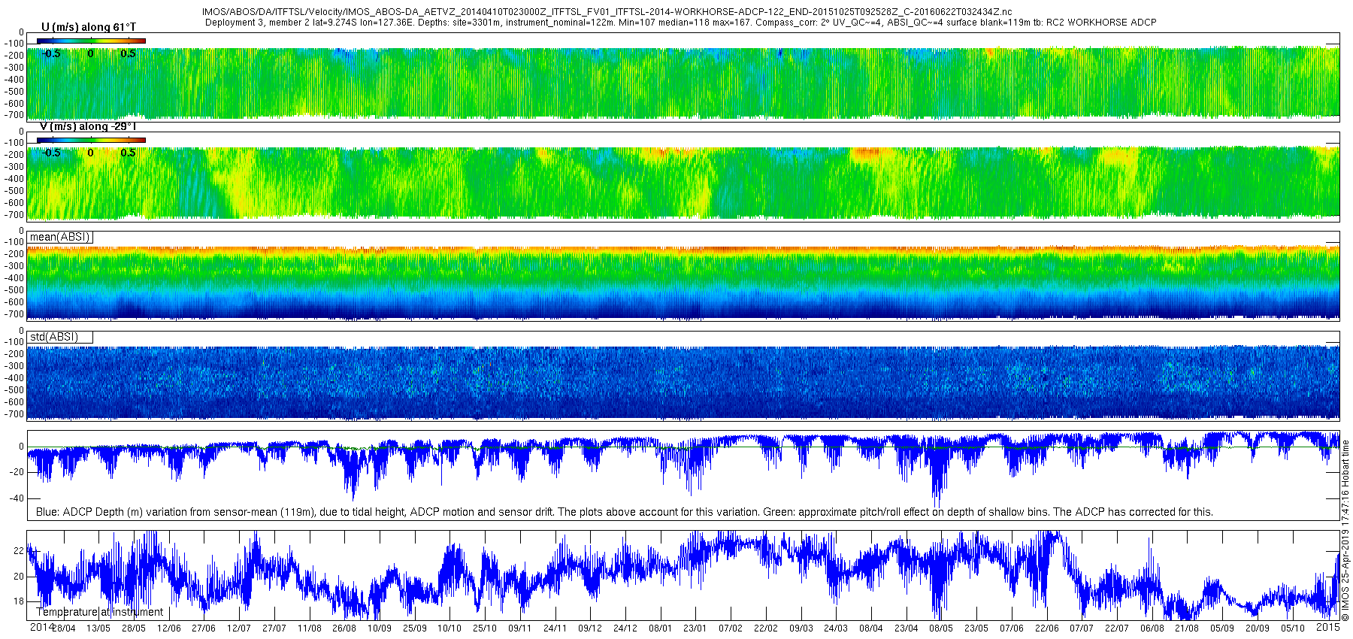This screenshot has height=639, width=1353.
Task: Click the 22/06 date tick label
Action: (1047, 628)
